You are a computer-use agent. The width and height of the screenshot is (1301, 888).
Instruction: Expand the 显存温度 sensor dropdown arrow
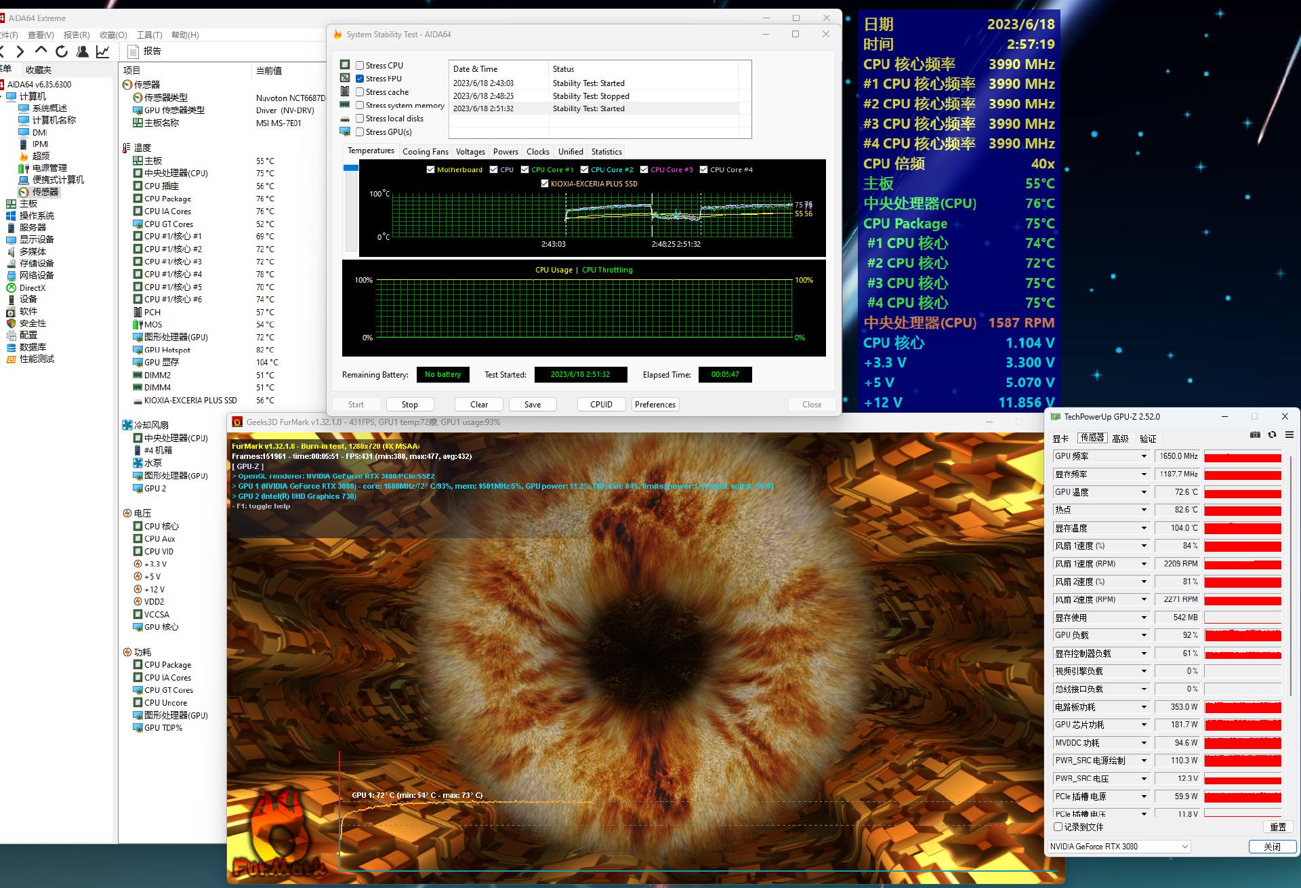tap(1144, 528)
